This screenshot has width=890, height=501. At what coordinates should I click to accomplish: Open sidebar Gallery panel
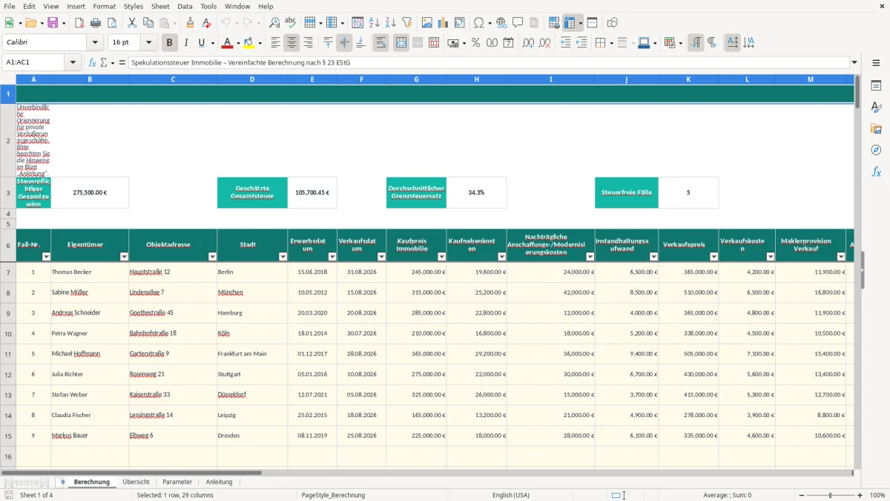[x=876, y=129]
